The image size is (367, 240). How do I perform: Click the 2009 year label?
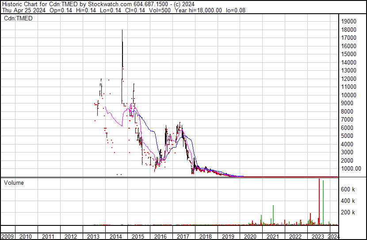[x=8, y=236]
